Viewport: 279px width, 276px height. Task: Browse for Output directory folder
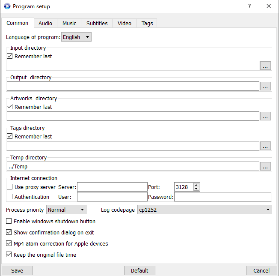tap(265, 86)
